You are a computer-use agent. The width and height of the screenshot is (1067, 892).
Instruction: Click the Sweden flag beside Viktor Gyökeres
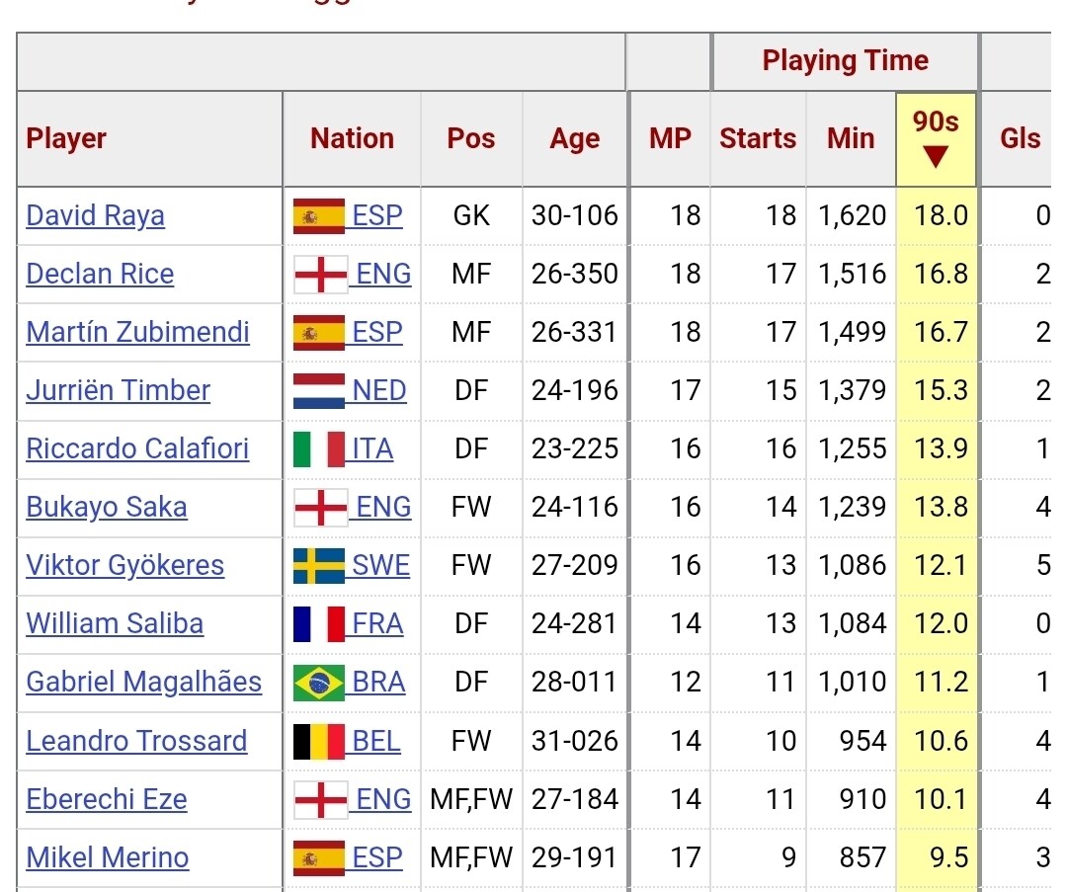pos(319,566)
